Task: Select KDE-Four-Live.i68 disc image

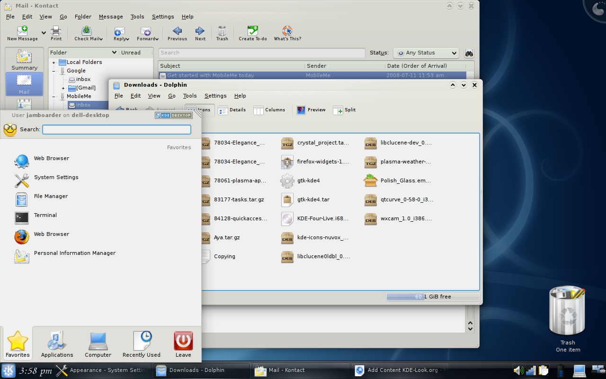Action: click(x=314, y=218)
